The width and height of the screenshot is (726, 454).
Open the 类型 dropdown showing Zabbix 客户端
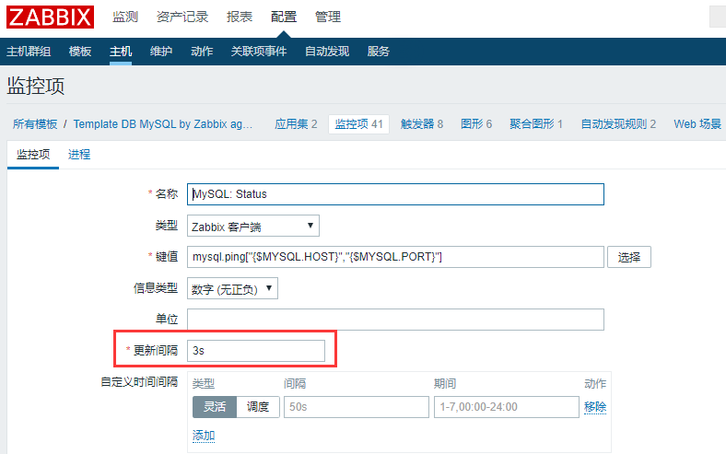click(x=252, y=227)
